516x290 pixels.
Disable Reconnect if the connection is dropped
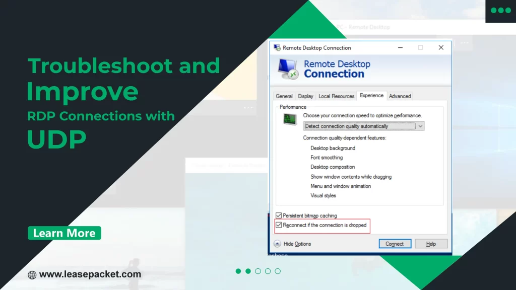(279, 225)
